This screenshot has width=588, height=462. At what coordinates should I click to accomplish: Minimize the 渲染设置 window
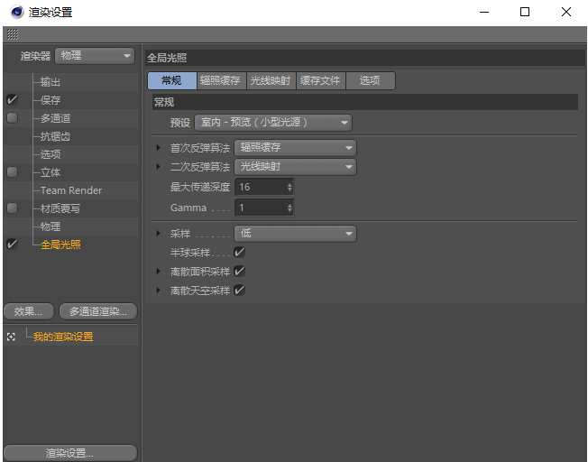[484, 12]
